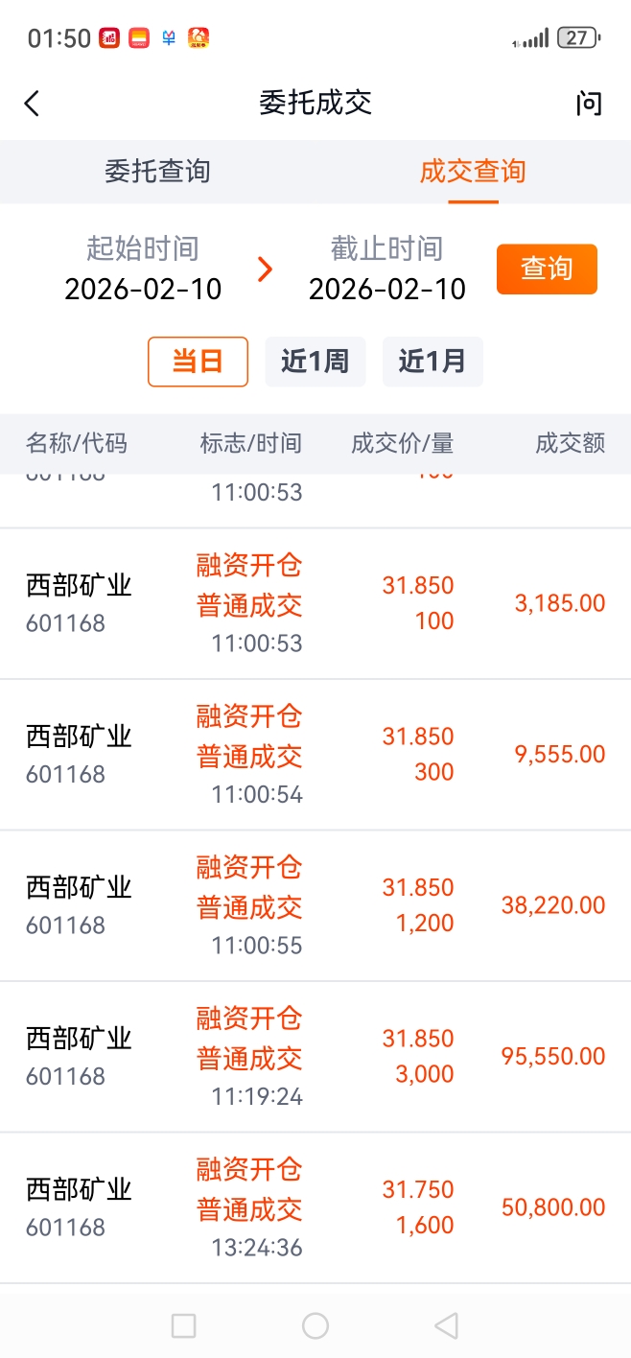This screenshot has height=1358, width=631.
Task: Tap the 成交额 column header
Action: click(570, 443)
